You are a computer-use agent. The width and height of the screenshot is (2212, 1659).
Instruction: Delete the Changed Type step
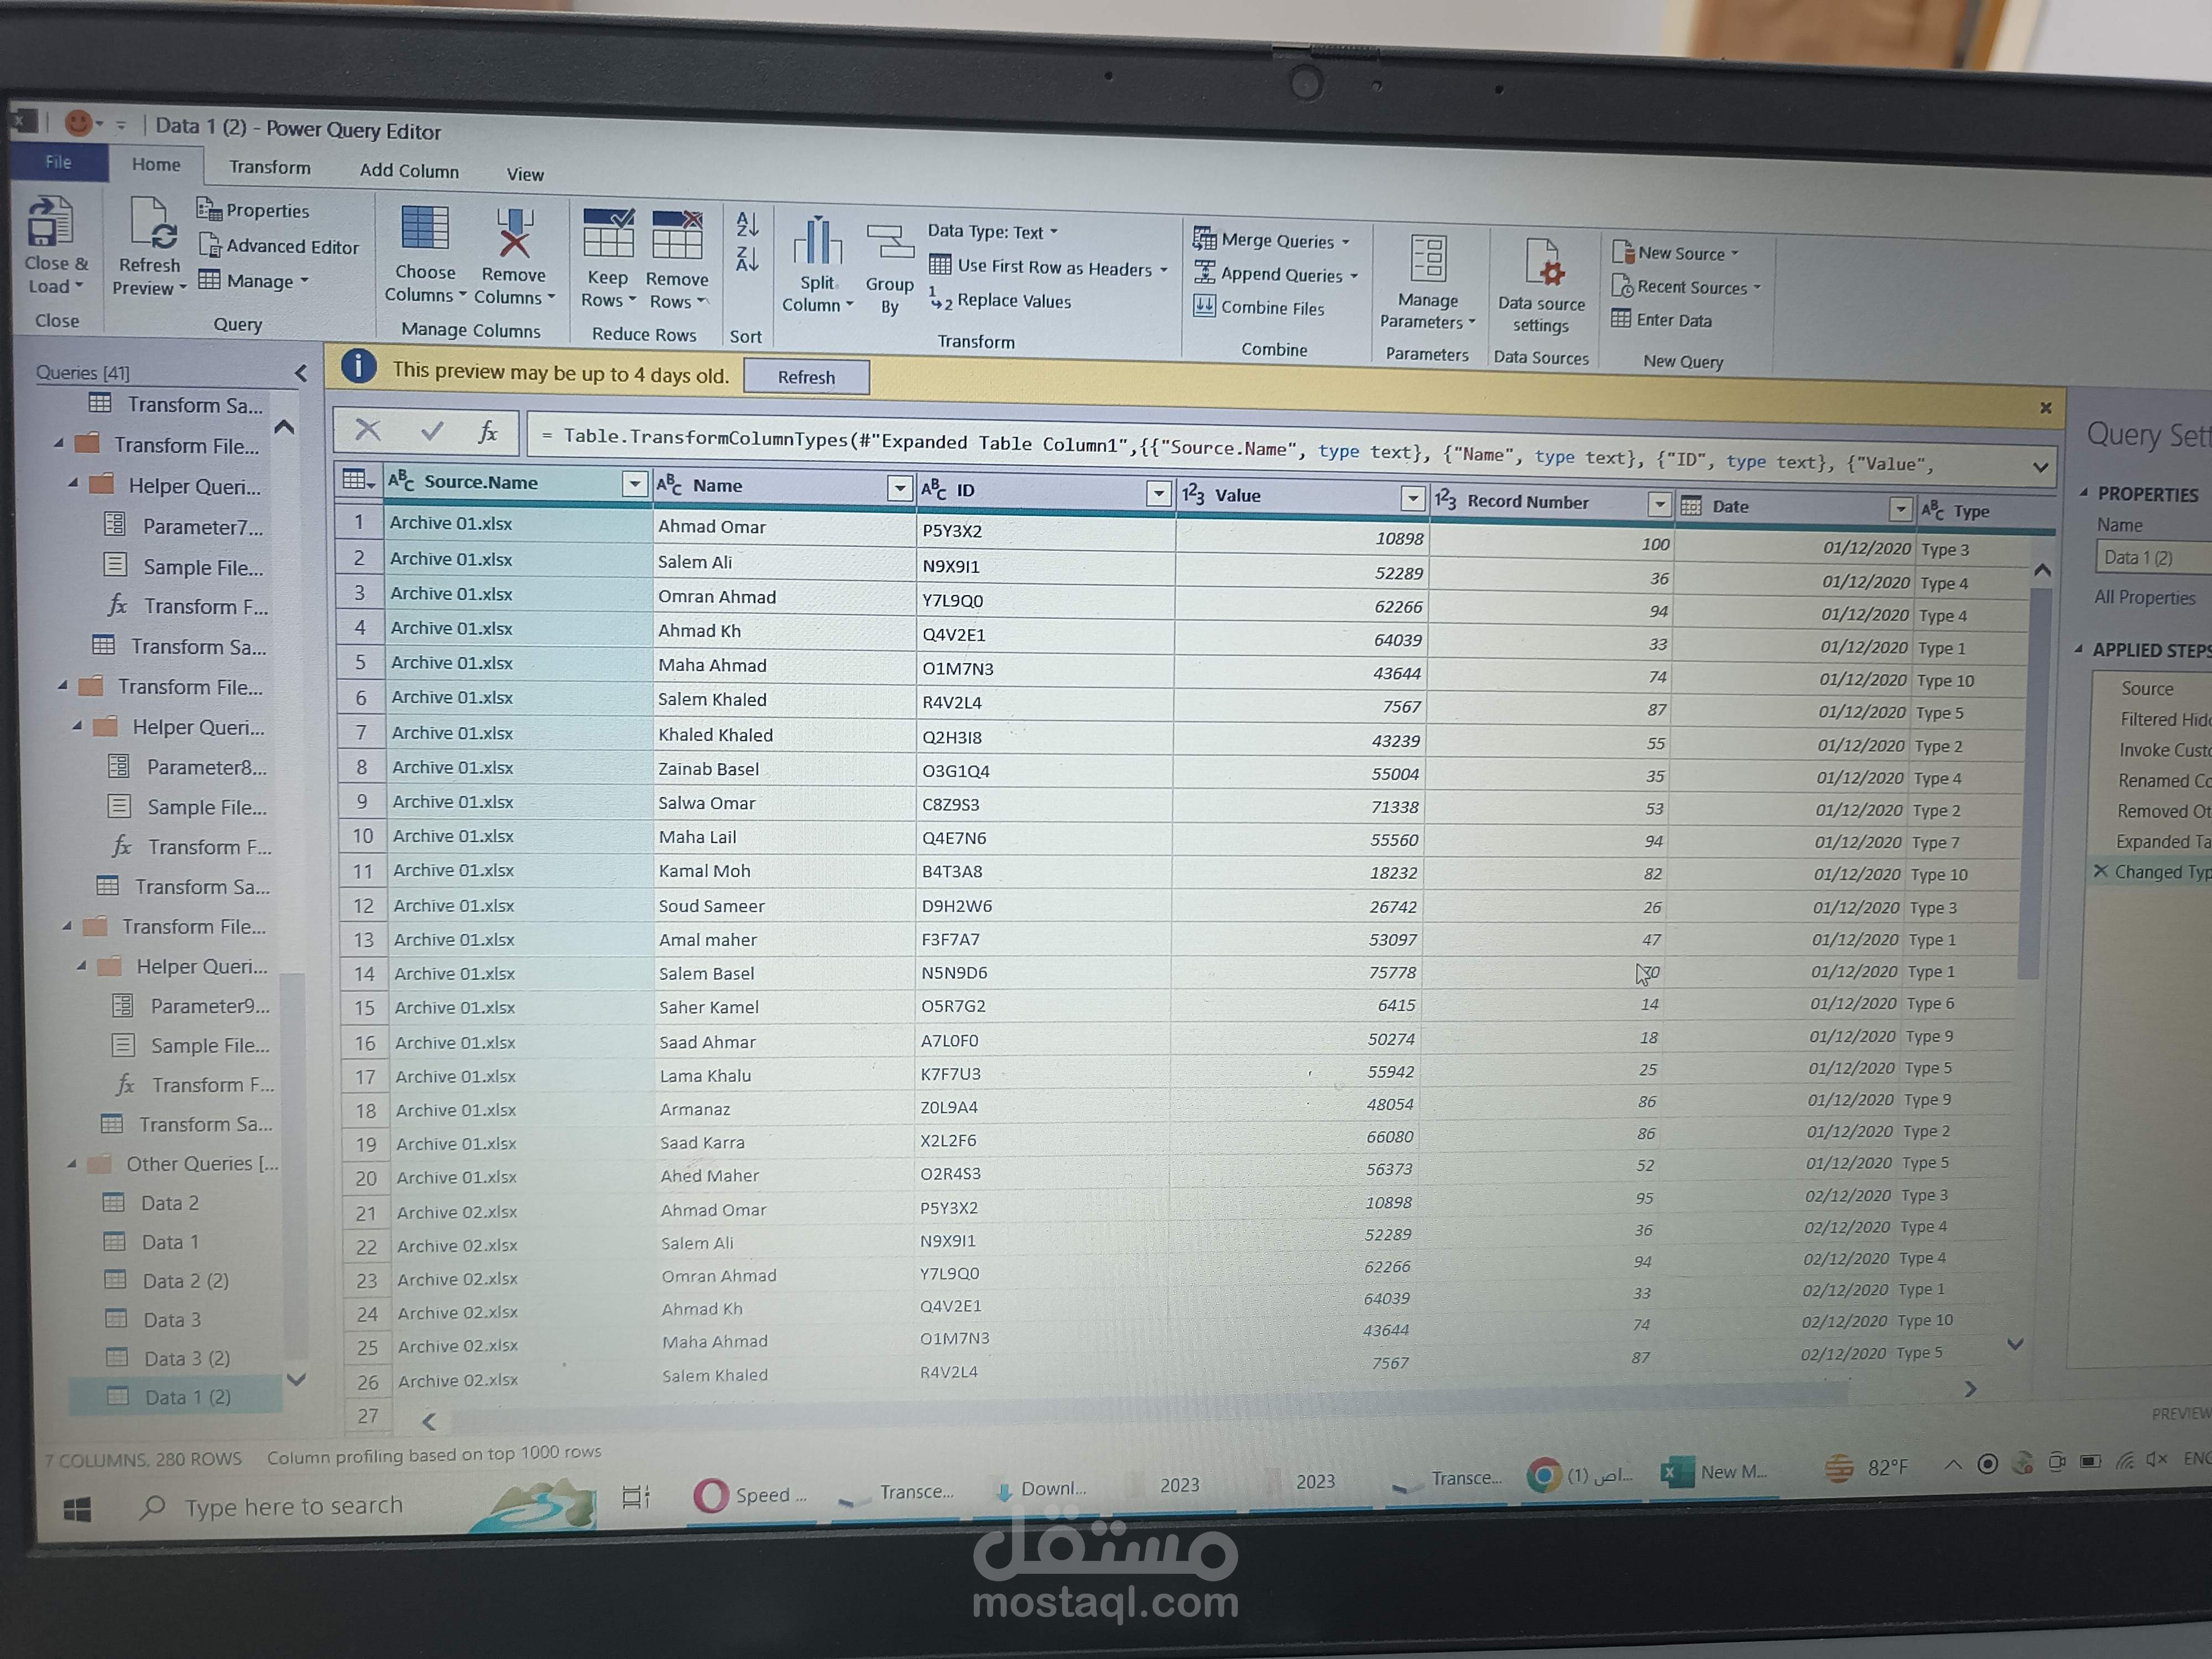coord(2100,871)
